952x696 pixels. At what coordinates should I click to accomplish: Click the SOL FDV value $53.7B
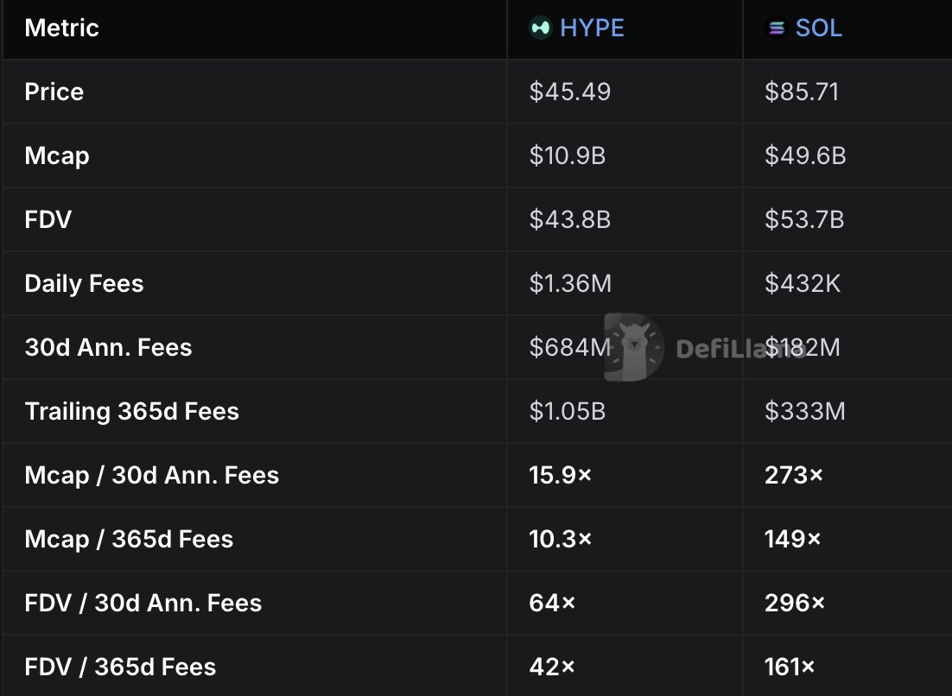(804, 219)
